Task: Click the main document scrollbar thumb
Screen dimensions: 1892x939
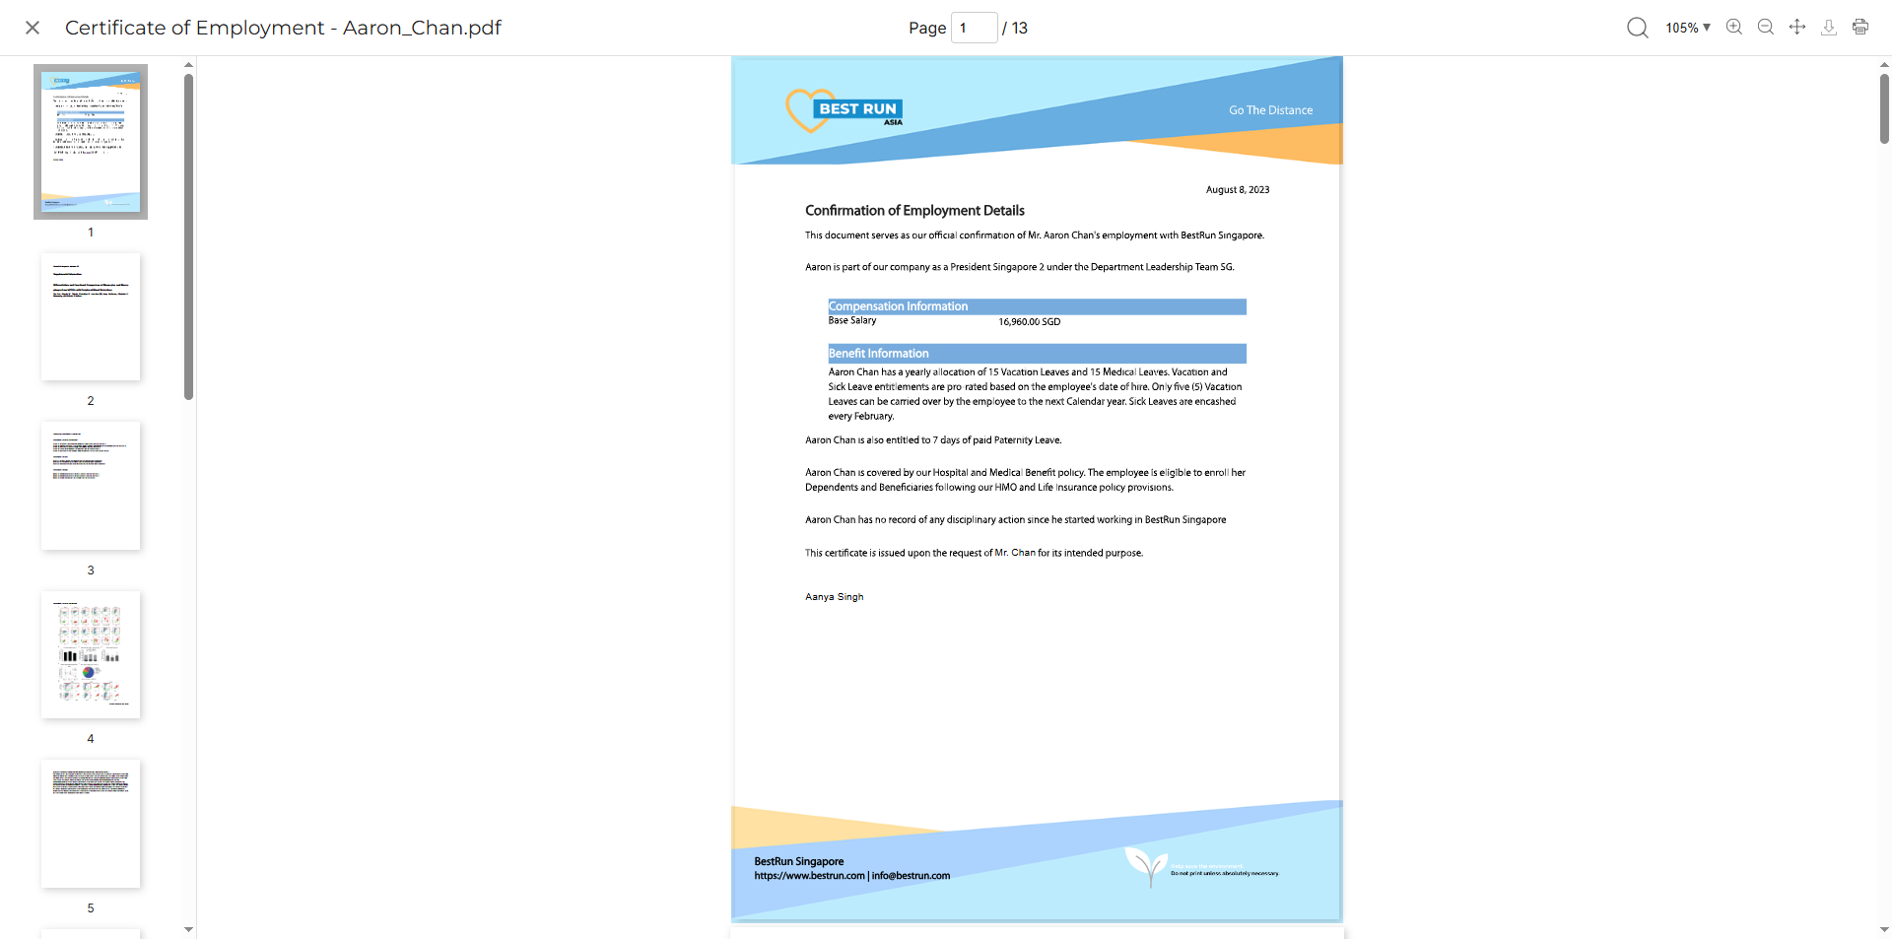Action: tap(1884, 108)
